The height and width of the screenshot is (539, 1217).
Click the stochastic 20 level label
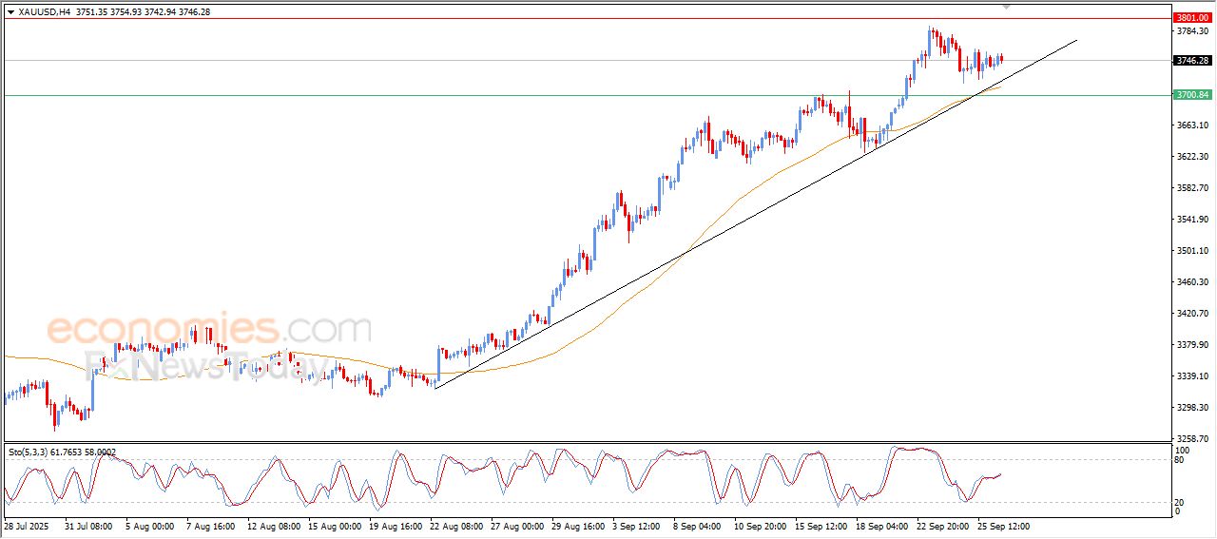1180,502
